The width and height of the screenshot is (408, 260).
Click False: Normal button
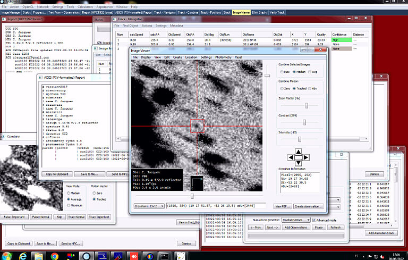point(40,217)
